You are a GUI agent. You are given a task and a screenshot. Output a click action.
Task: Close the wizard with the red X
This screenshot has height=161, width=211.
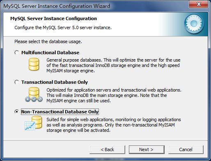coord(199,4)
